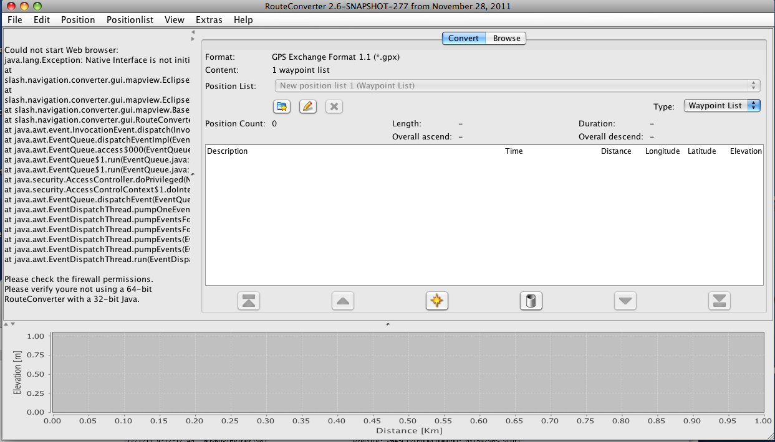This screenshot has width=775, height=442.
Task: Click the Position Count value 0
Action: click(274, 124)
